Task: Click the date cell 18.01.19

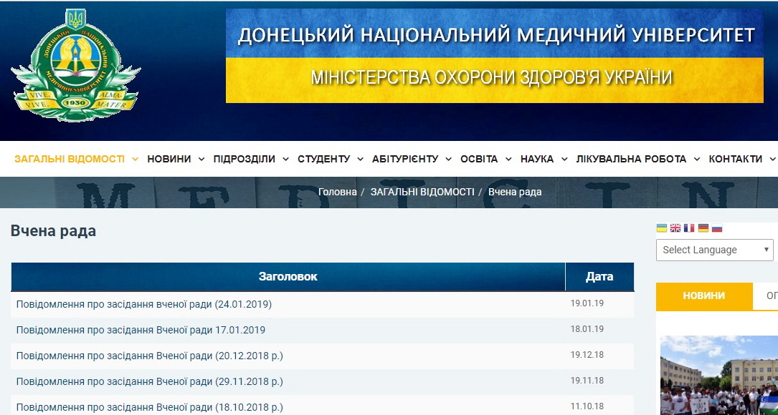Action: click(587, 329)
